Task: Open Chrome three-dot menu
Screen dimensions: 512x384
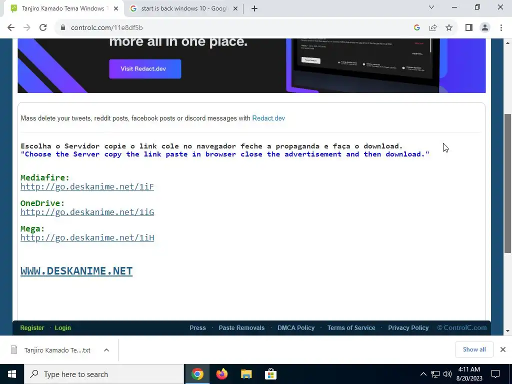Action: [501, 28]
